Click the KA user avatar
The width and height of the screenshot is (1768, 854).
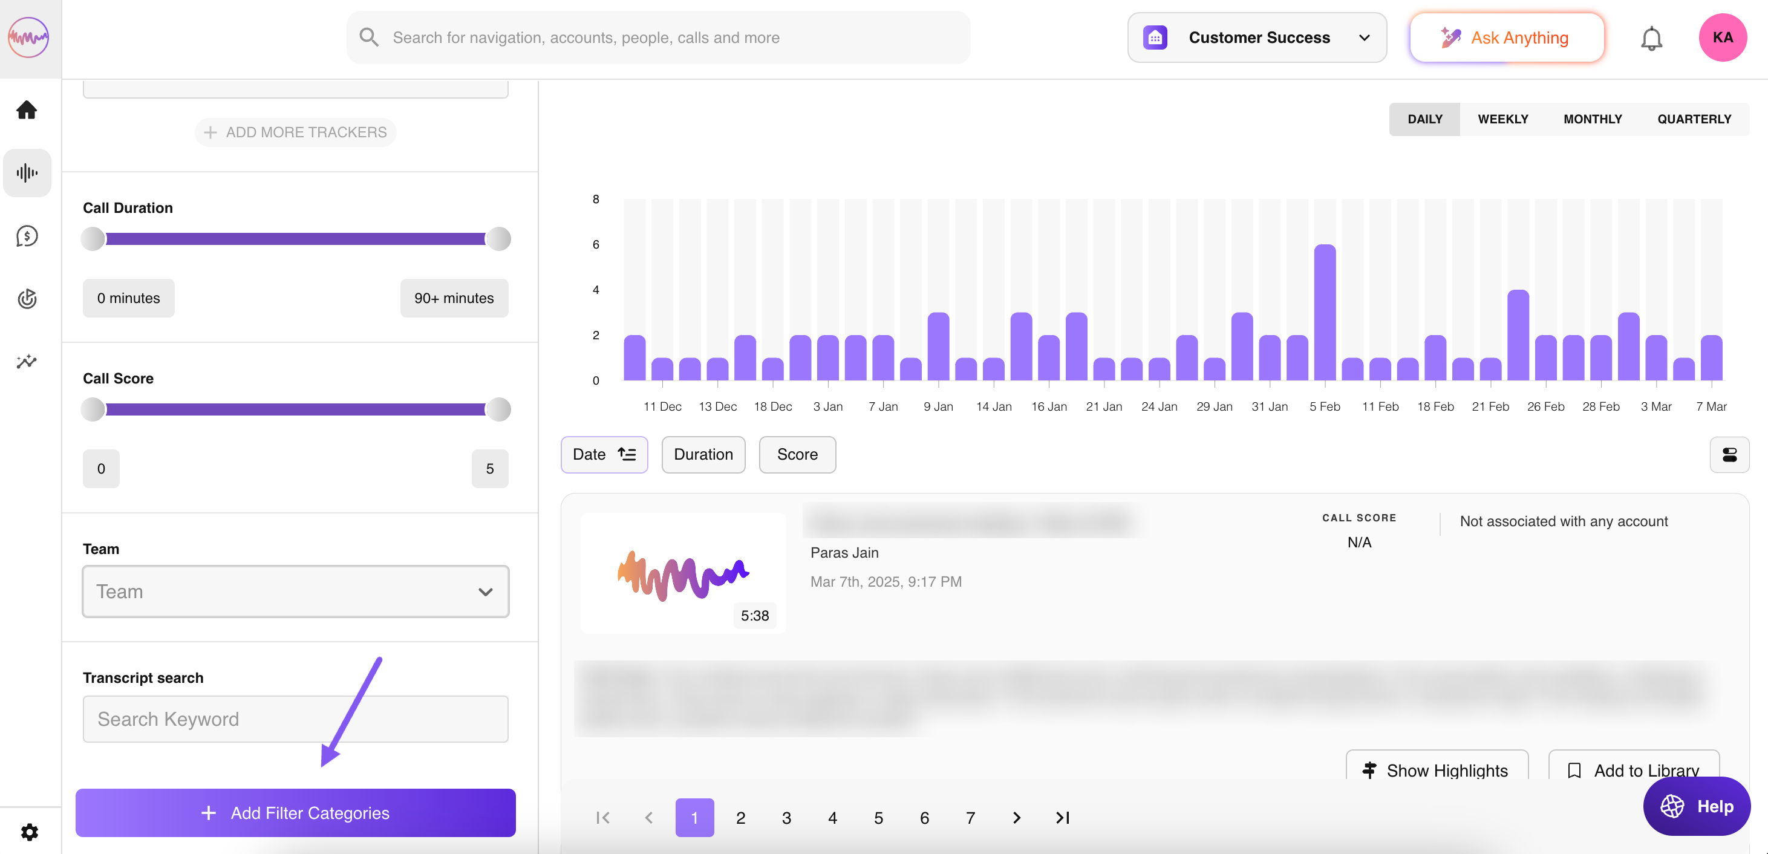point(1722,37)
